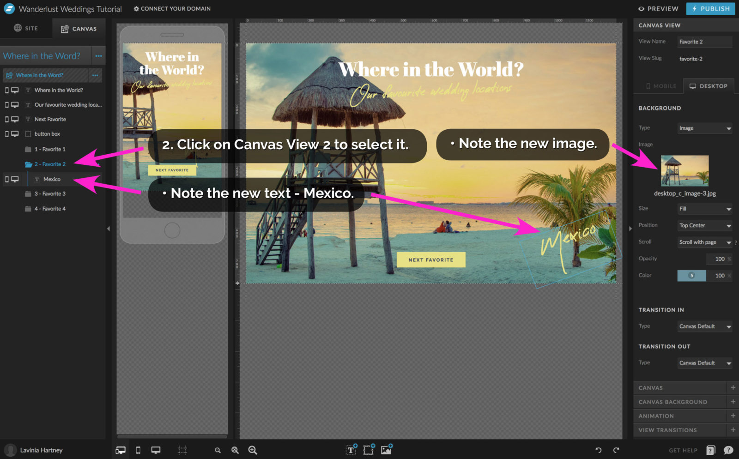739x459 pixels.
Task: Click the zoom out magnifier icon
Action: coord(218,450)
